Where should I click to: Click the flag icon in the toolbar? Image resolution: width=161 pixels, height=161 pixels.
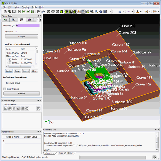point(39,12)
